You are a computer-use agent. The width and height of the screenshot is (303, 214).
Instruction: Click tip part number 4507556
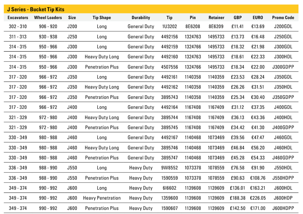(x=169, y=67)
